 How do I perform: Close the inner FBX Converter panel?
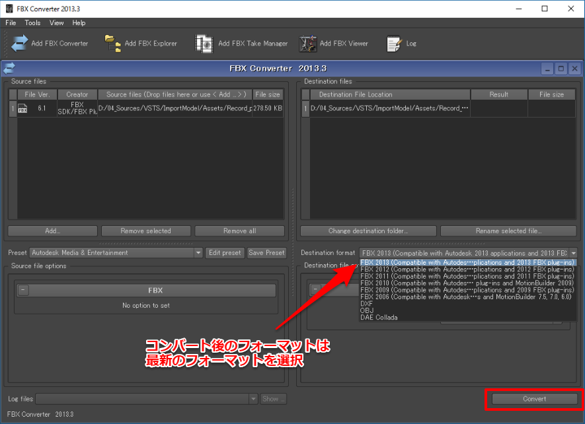574,69
